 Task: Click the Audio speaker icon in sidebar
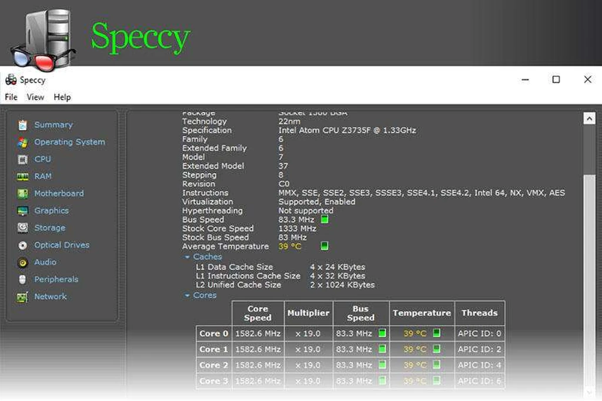[x=23, y=262]
